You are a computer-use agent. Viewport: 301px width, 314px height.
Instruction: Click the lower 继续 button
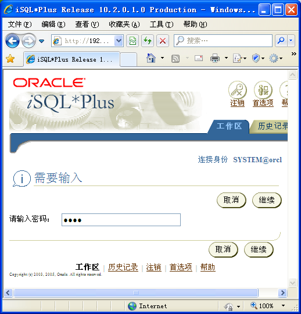[259, 249]
